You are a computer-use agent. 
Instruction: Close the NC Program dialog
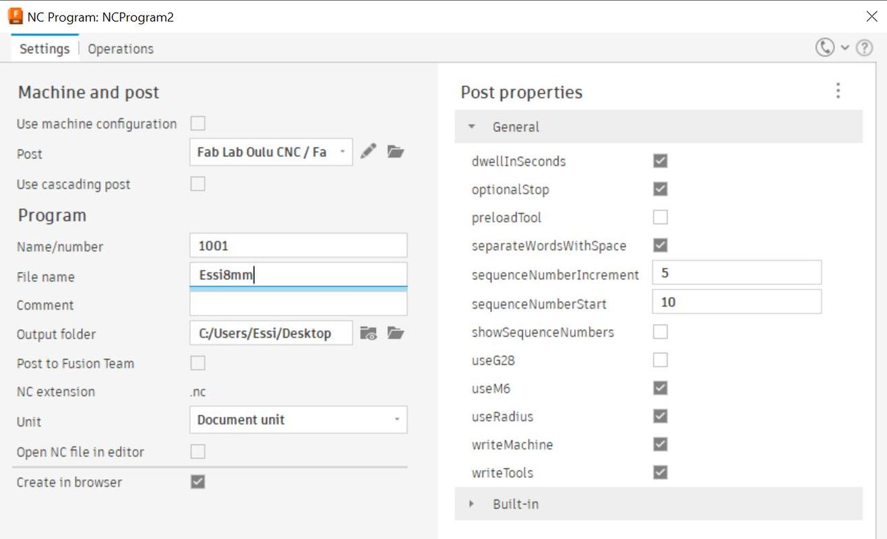point(871,16)
